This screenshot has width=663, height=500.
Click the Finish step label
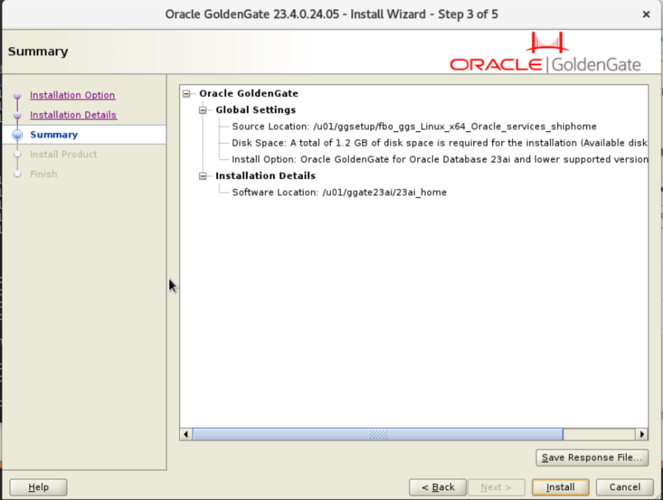43,174
